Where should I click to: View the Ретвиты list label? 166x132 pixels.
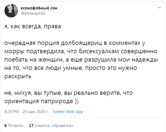(15, 126)
